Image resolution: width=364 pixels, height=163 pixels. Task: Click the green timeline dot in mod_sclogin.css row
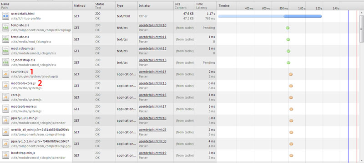(288, 51)
